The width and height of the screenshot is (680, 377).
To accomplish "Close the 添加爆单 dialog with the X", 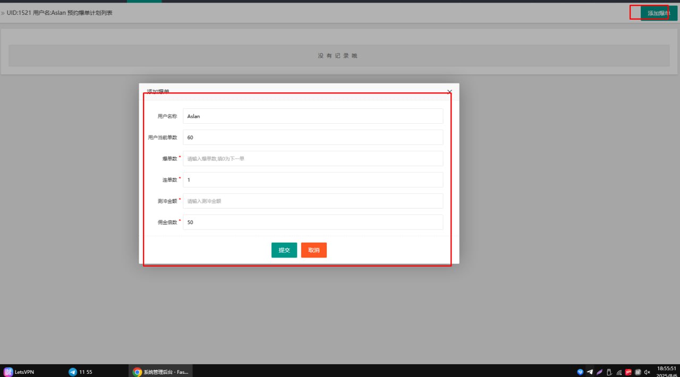I will 449,92.
